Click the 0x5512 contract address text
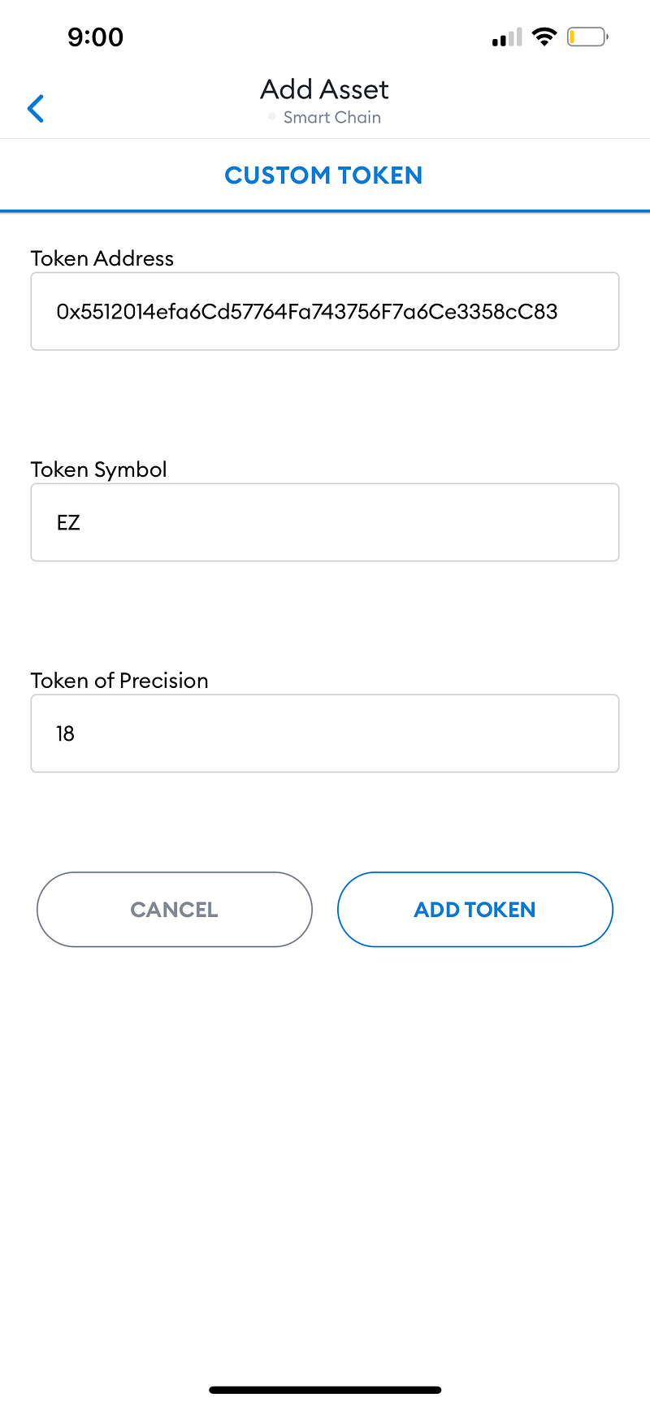The image size is (650, 1406). click(x=307, y=312)
